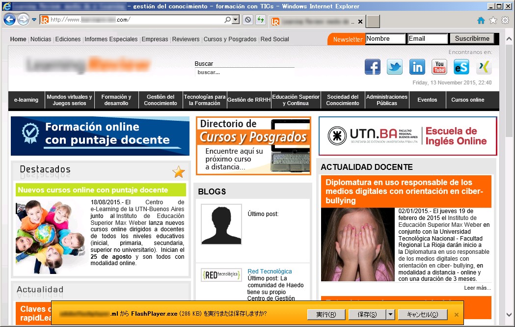This screenshot has width=515, height=327.
Task: Click the RED tecnológica logo thumbnail
Action: (x=221, y=275)
